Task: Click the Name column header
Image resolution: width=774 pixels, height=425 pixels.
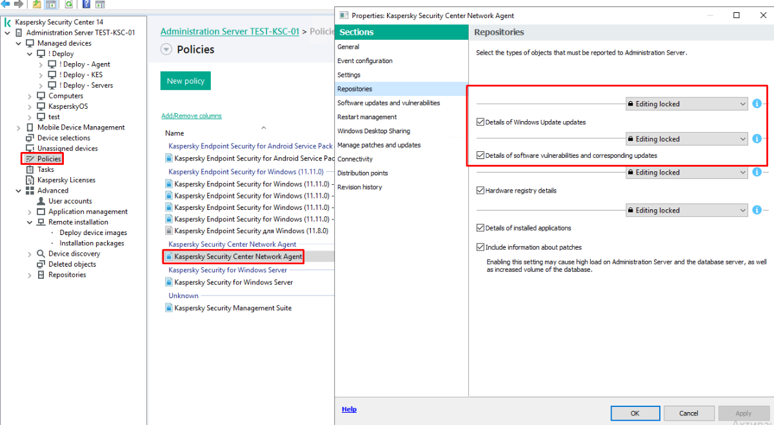Action: [175, 133]
